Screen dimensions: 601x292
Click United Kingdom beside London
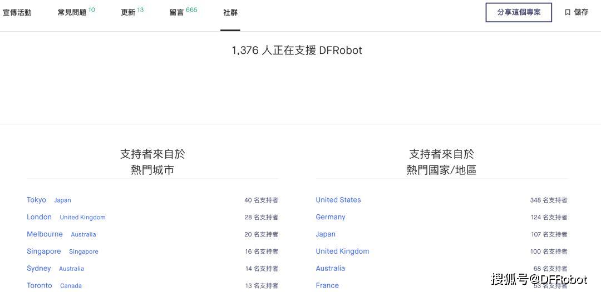(82, 218)
